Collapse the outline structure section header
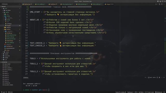 [11, 62]
